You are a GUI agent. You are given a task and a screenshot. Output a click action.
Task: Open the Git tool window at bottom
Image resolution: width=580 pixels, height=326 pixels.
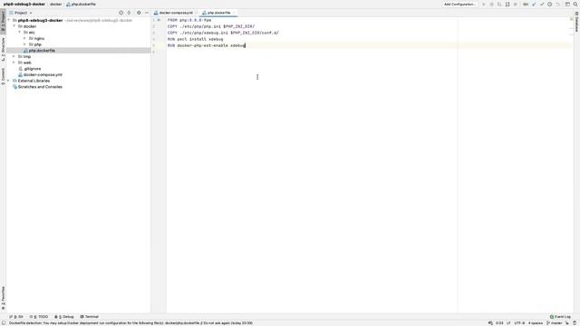(x=16, y=317)
